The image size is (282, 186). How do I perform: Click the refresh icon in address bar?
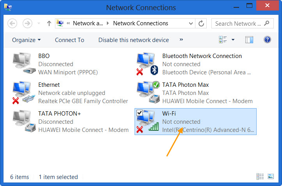coord(201,23)
